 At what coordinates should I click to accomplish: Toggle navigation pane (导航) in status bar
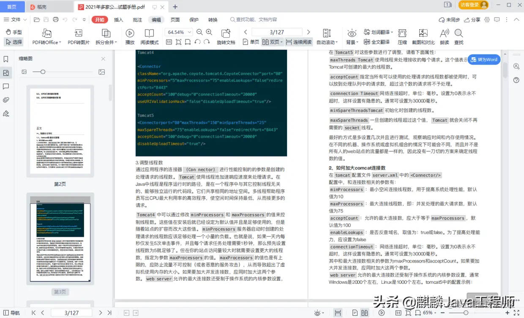click(11, 313)
